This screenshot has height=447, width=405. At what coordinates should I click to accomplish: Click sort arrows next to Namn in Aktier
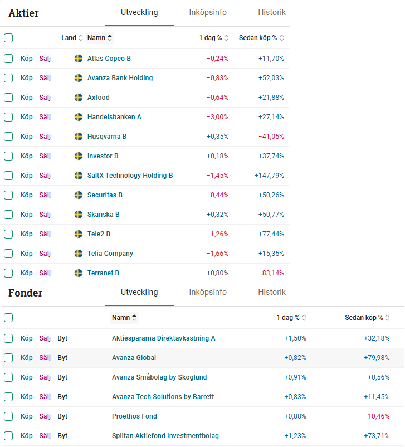tap(110, 38)
